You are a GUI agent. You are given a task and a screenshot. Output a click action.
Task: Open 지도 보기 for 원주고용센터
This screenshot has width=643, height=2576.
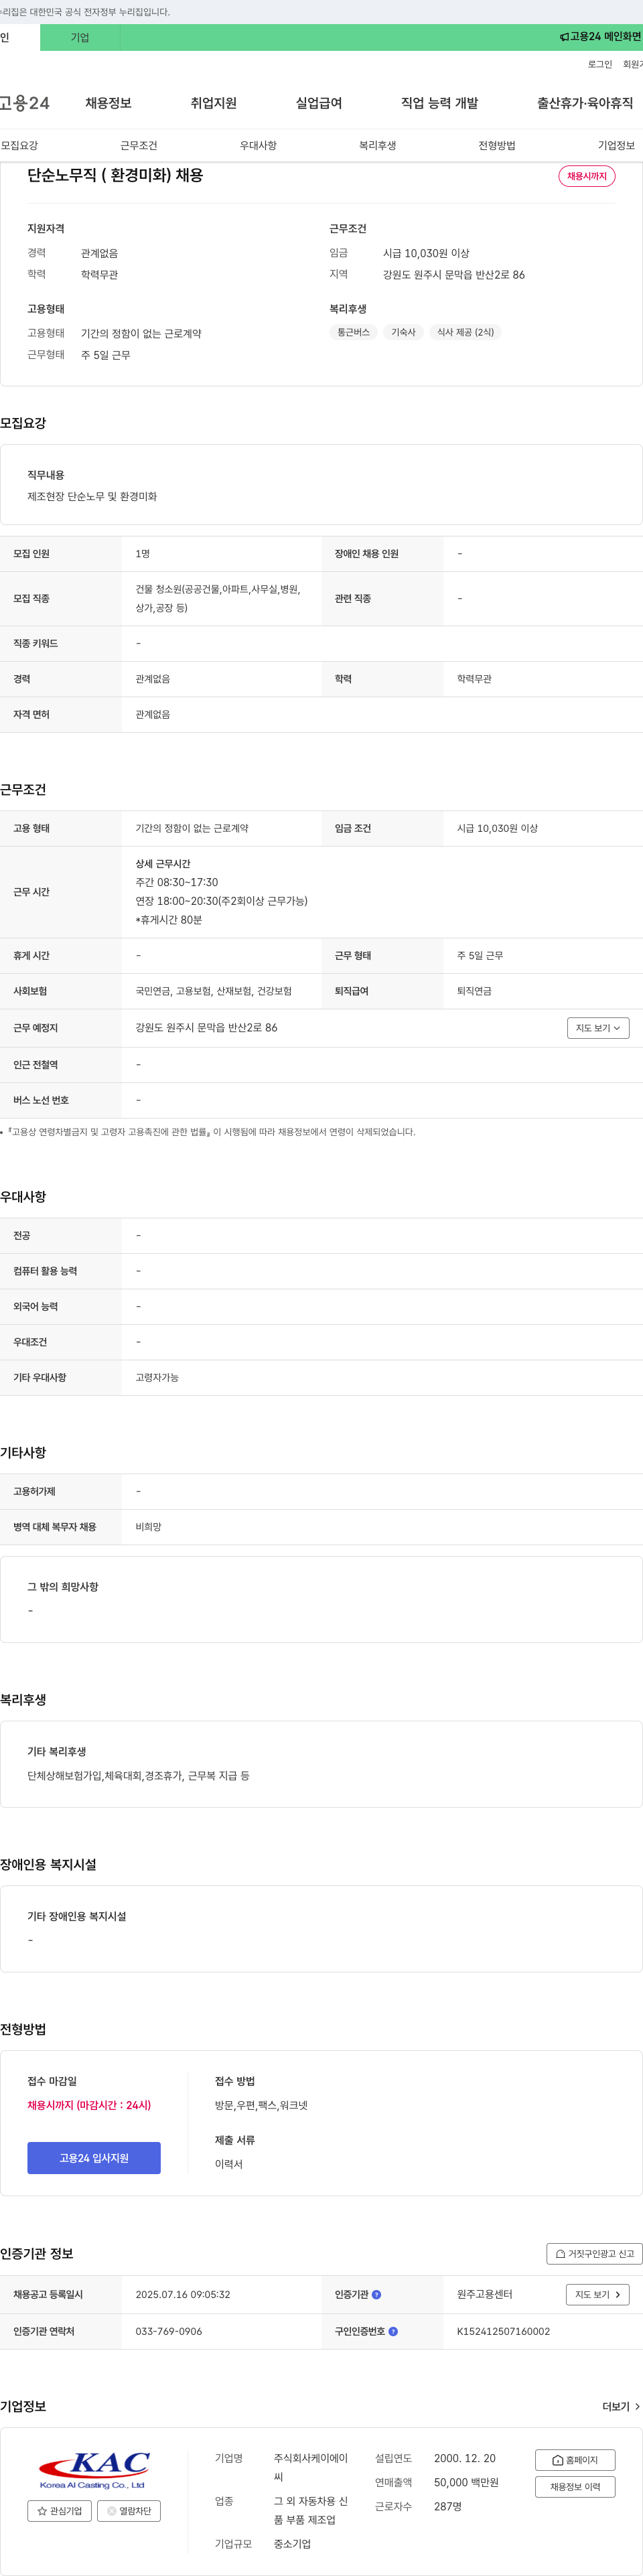[x=598, y=2295]
